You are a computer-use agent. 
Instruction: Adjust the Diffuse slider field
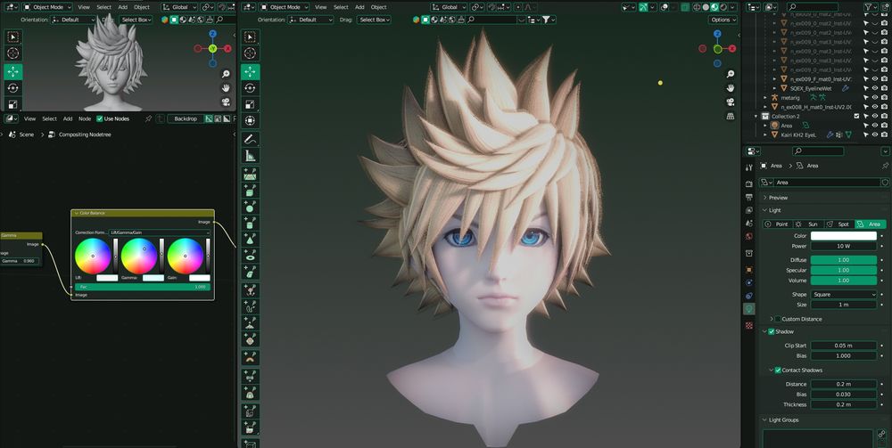844,260
